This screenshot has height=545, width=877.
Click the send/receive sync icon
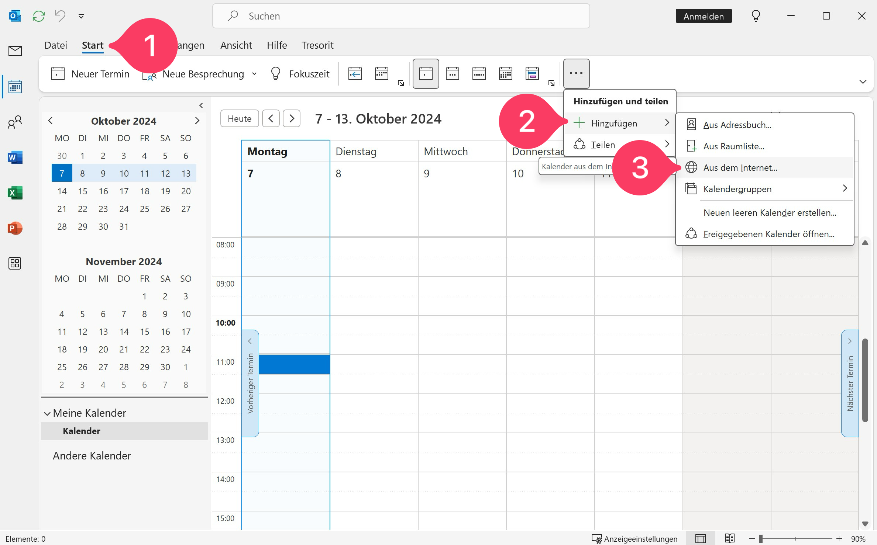coord(38,16)
